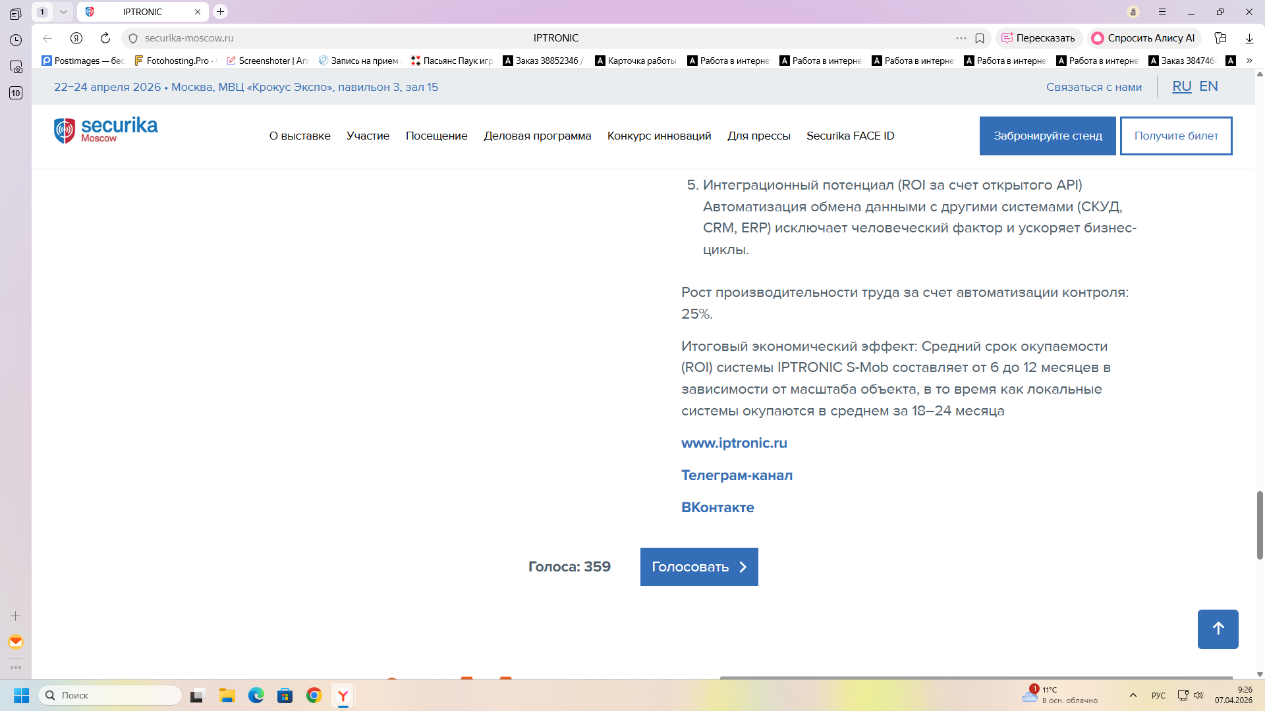The height and width of the screenshot is (711, 1265).
Task: Expand the tab list dropdown chevron
Action: (63, 12)
